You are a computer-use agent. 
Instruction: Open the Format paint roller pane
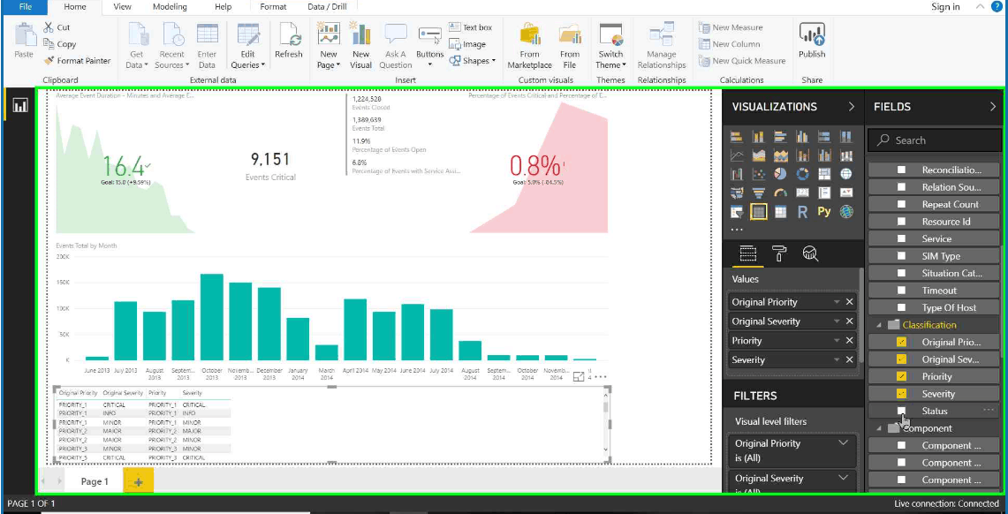pos(779,253)
